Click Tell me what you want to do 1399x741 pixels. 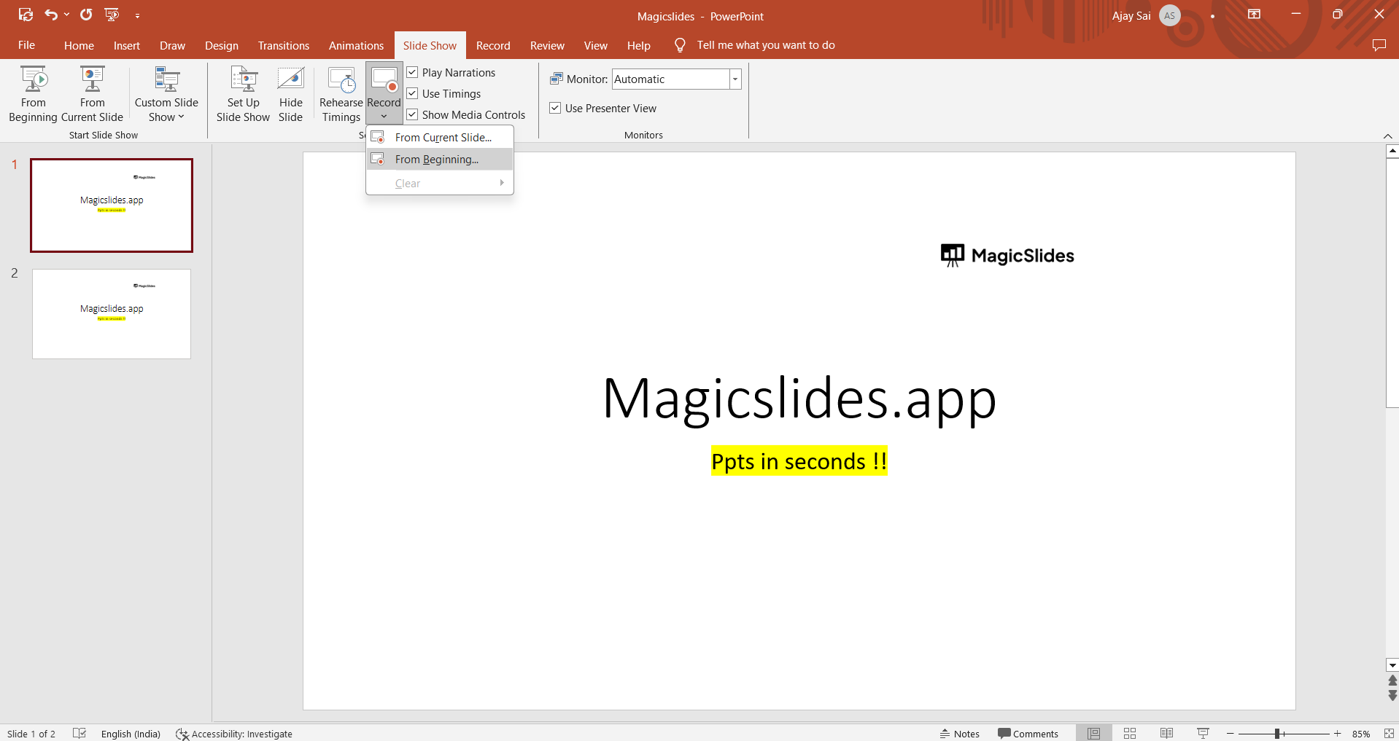coord(765,45)
